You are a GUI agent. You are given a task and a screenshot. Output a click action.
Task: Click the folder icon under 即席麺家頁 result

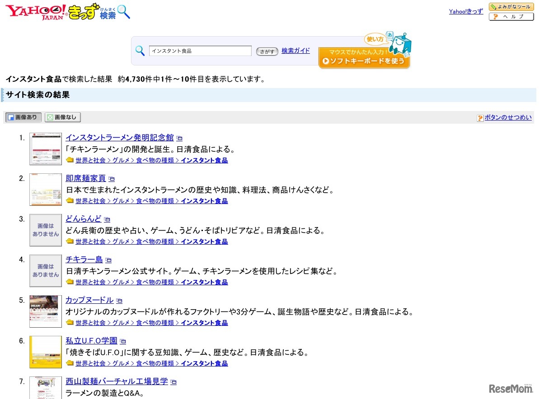pyautogui.click(x=70, y=201)
